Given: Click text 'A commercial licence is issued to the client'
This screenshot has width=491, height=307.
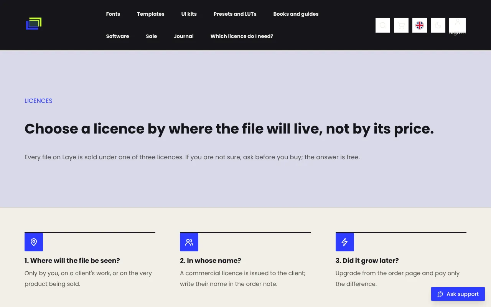Looking at the screenshot, I should tap(242, 273).
